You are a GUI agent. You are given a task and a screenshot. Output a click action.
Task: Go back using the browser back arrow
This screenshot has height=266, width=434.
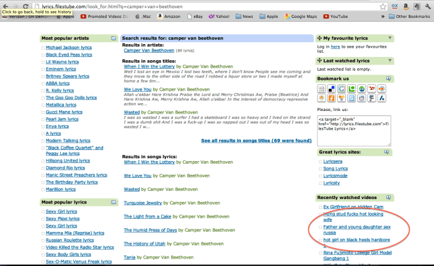6,6
